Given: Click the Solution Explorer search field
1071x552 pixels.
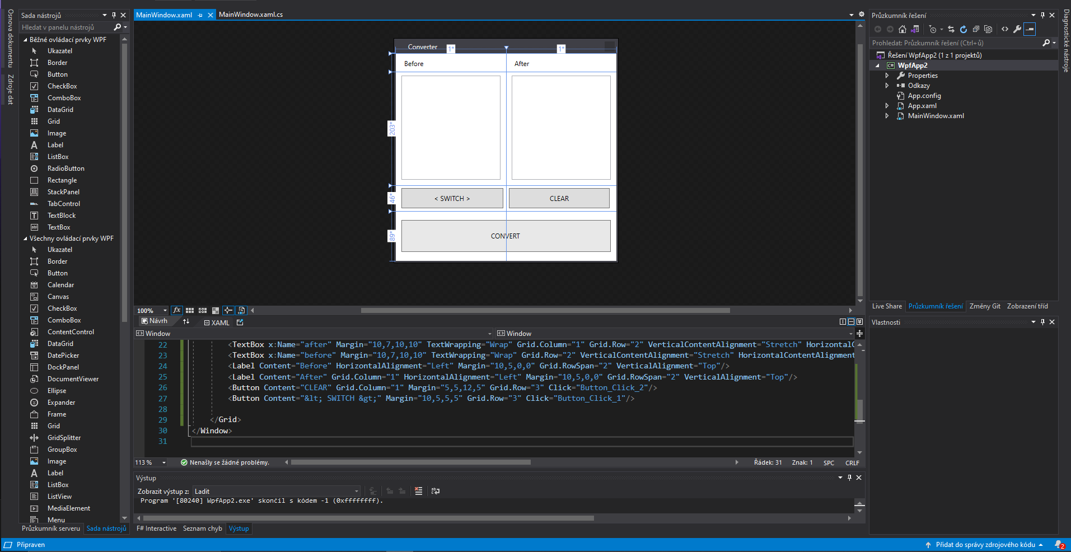Looking at the screenshot, I should (955, 43).
